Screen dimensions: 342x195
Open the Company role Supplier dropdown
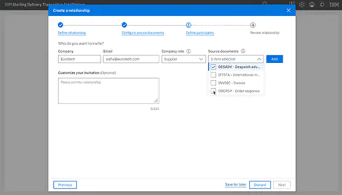184,59
